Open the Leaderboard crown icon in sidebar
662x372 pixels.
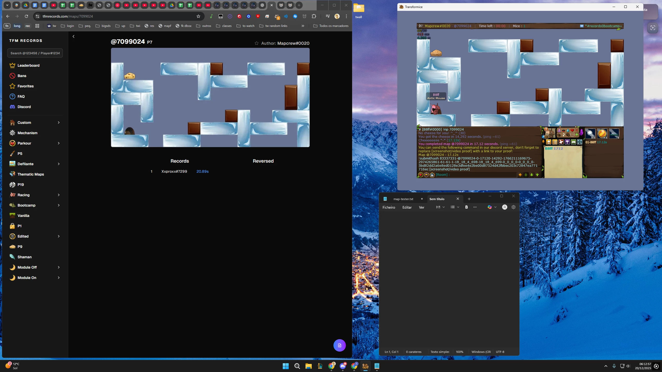[12, 65]
